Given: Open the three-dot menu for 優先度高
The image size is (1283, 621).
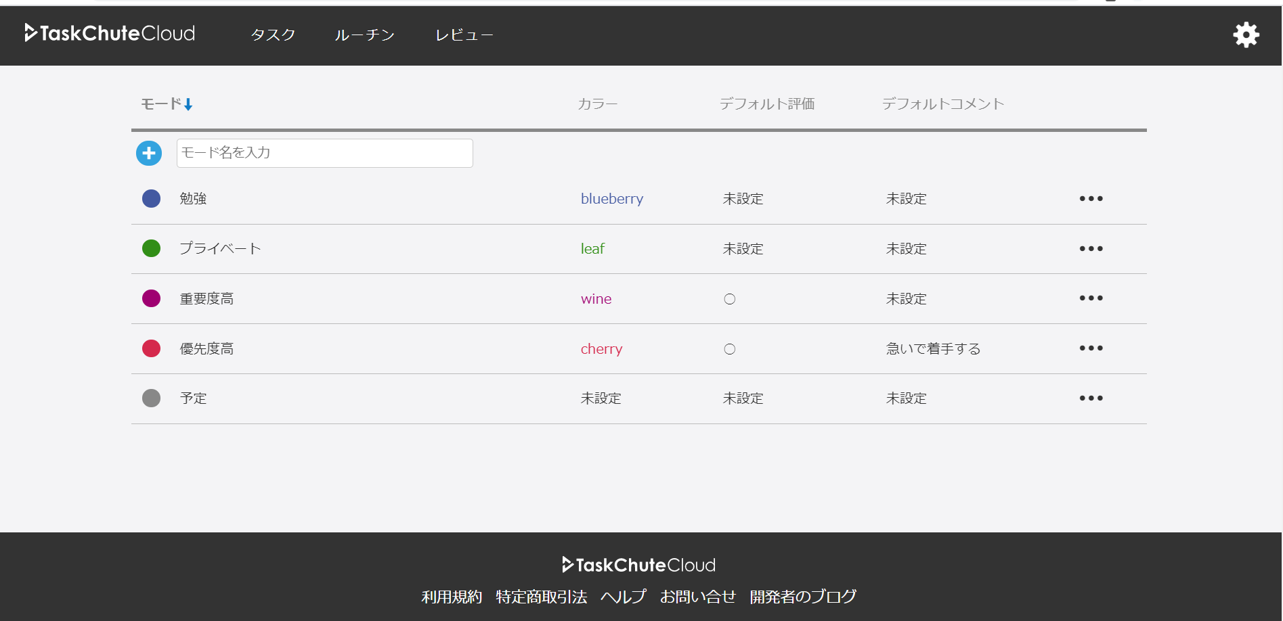Looking at the screenshot, I should pyautogui.click(x=1091, y=348).
